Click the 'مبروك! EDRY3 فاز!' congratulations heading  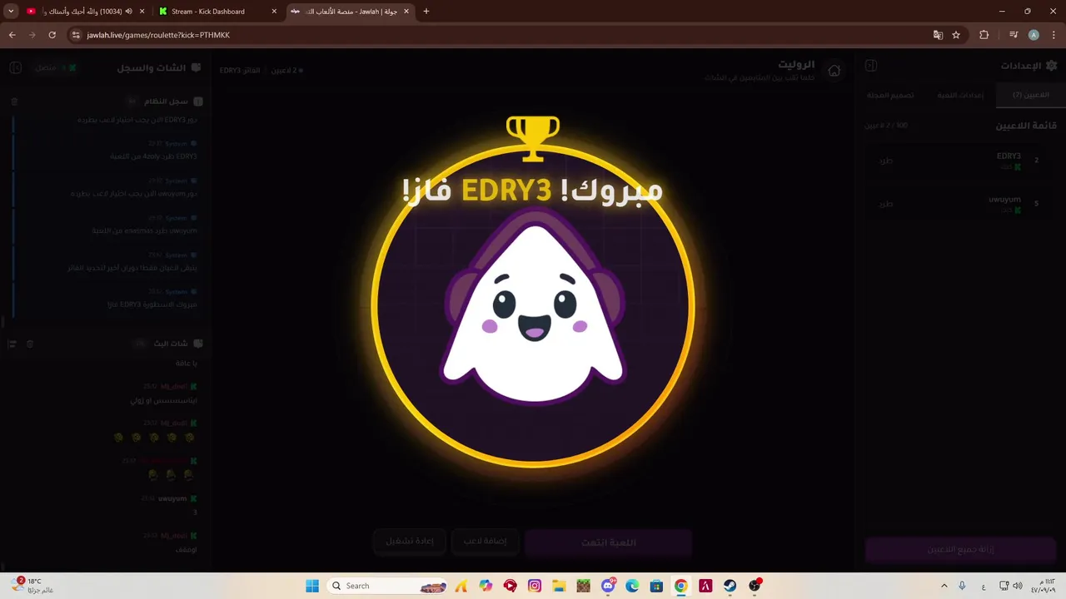click(x=533, y=190)
